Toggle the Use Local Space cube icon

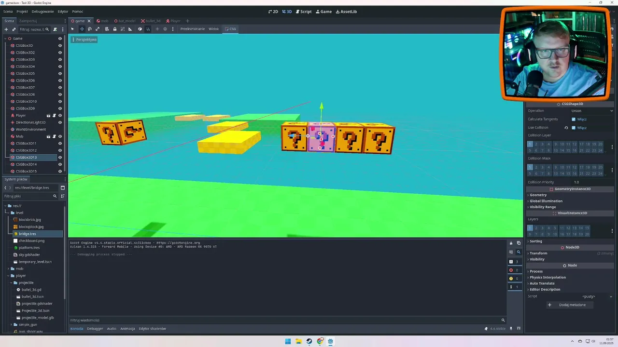coord(140,29)
